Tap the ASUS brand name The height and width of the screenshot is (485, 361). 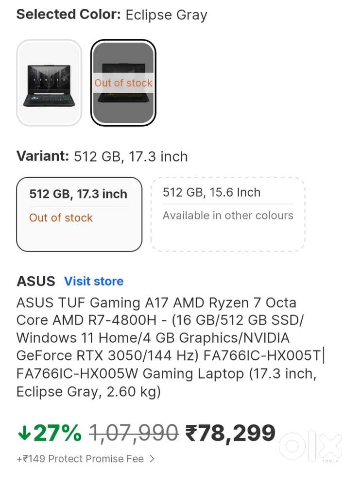36,281
